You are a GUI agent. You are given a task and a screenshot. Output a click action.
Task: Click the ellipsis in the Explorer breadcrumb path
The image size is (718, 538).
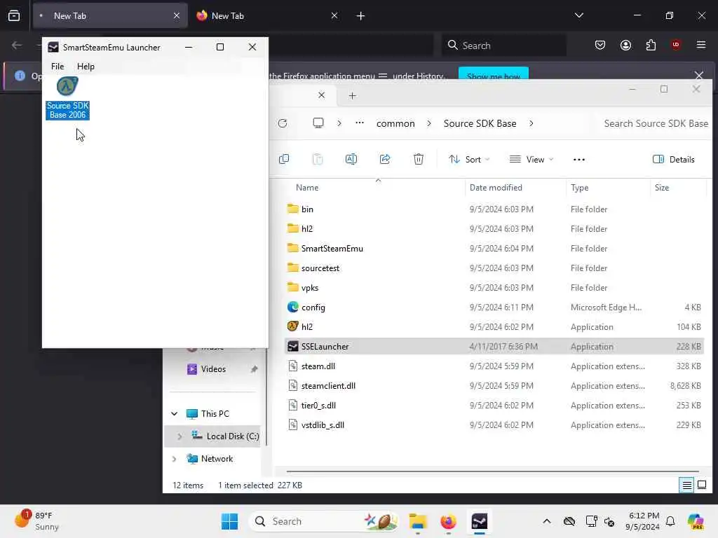(x=360, y=123)
